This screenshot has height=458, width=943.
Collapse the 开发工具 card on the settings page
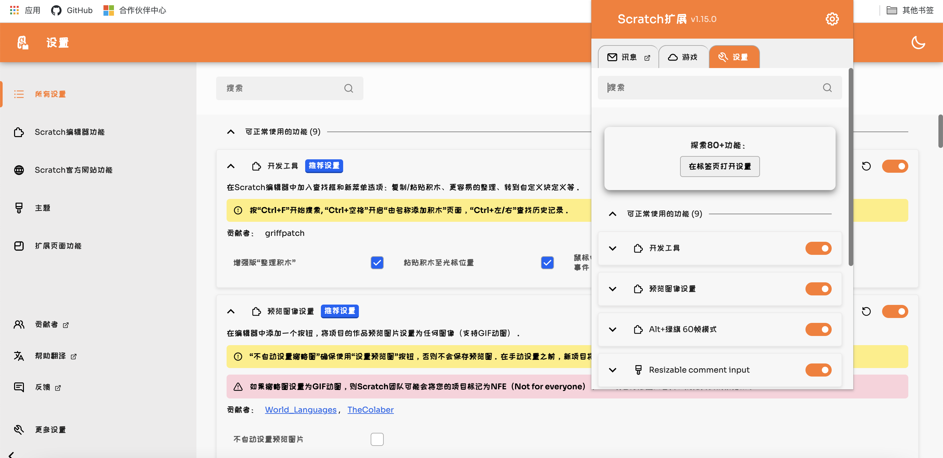point(231,166)
